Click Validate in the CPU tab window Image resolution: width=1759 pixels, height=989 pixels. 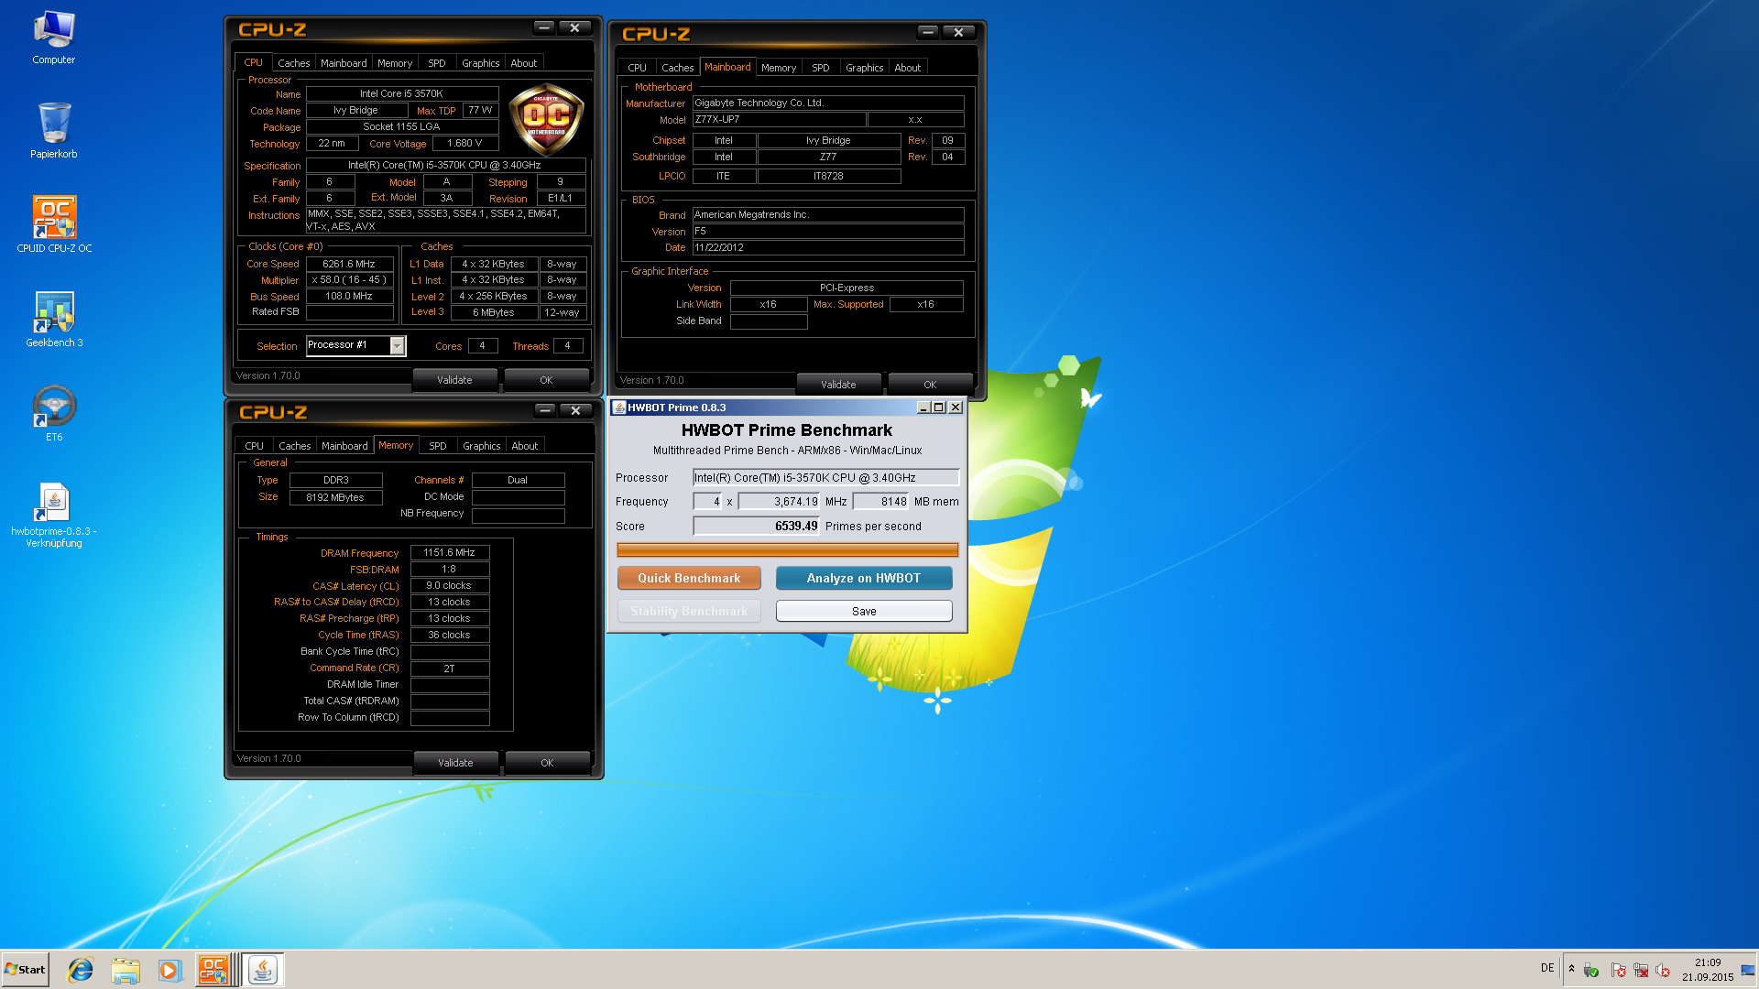click(454, 380)
